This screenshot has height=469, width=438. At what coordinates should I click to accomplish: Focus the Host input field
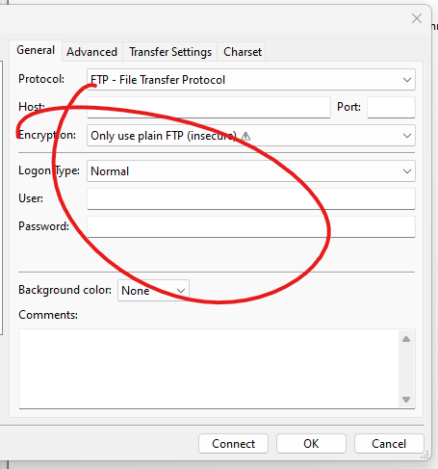coord(209,107)
